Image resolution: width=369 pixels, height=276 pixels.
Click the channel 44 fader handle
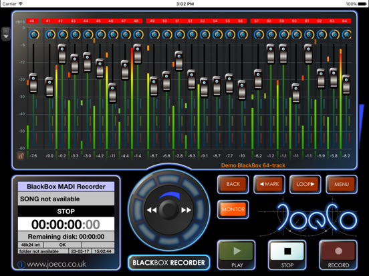(x=88, y=62)
